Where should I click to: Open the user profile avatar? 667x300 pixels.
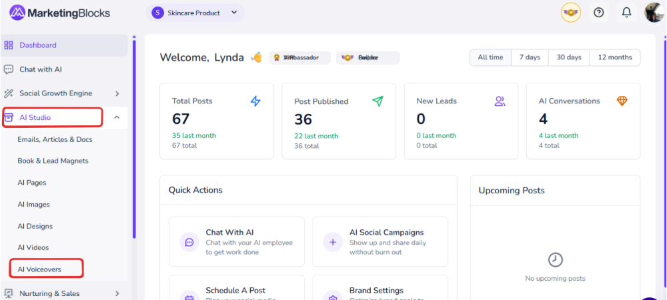pyautogui.click(x=653, y=13)
